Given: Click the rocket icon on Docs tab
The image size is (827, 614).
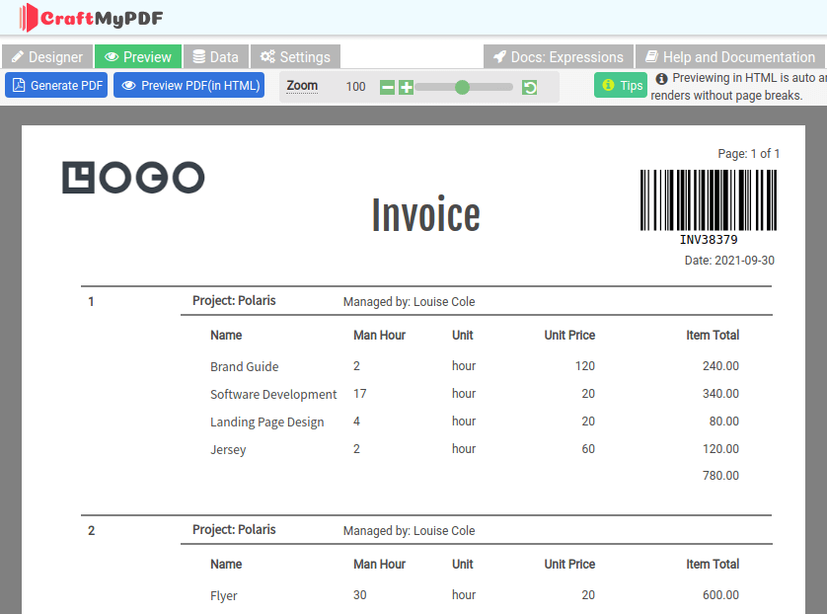Looking at the screenshot, I should coord(499,56).
